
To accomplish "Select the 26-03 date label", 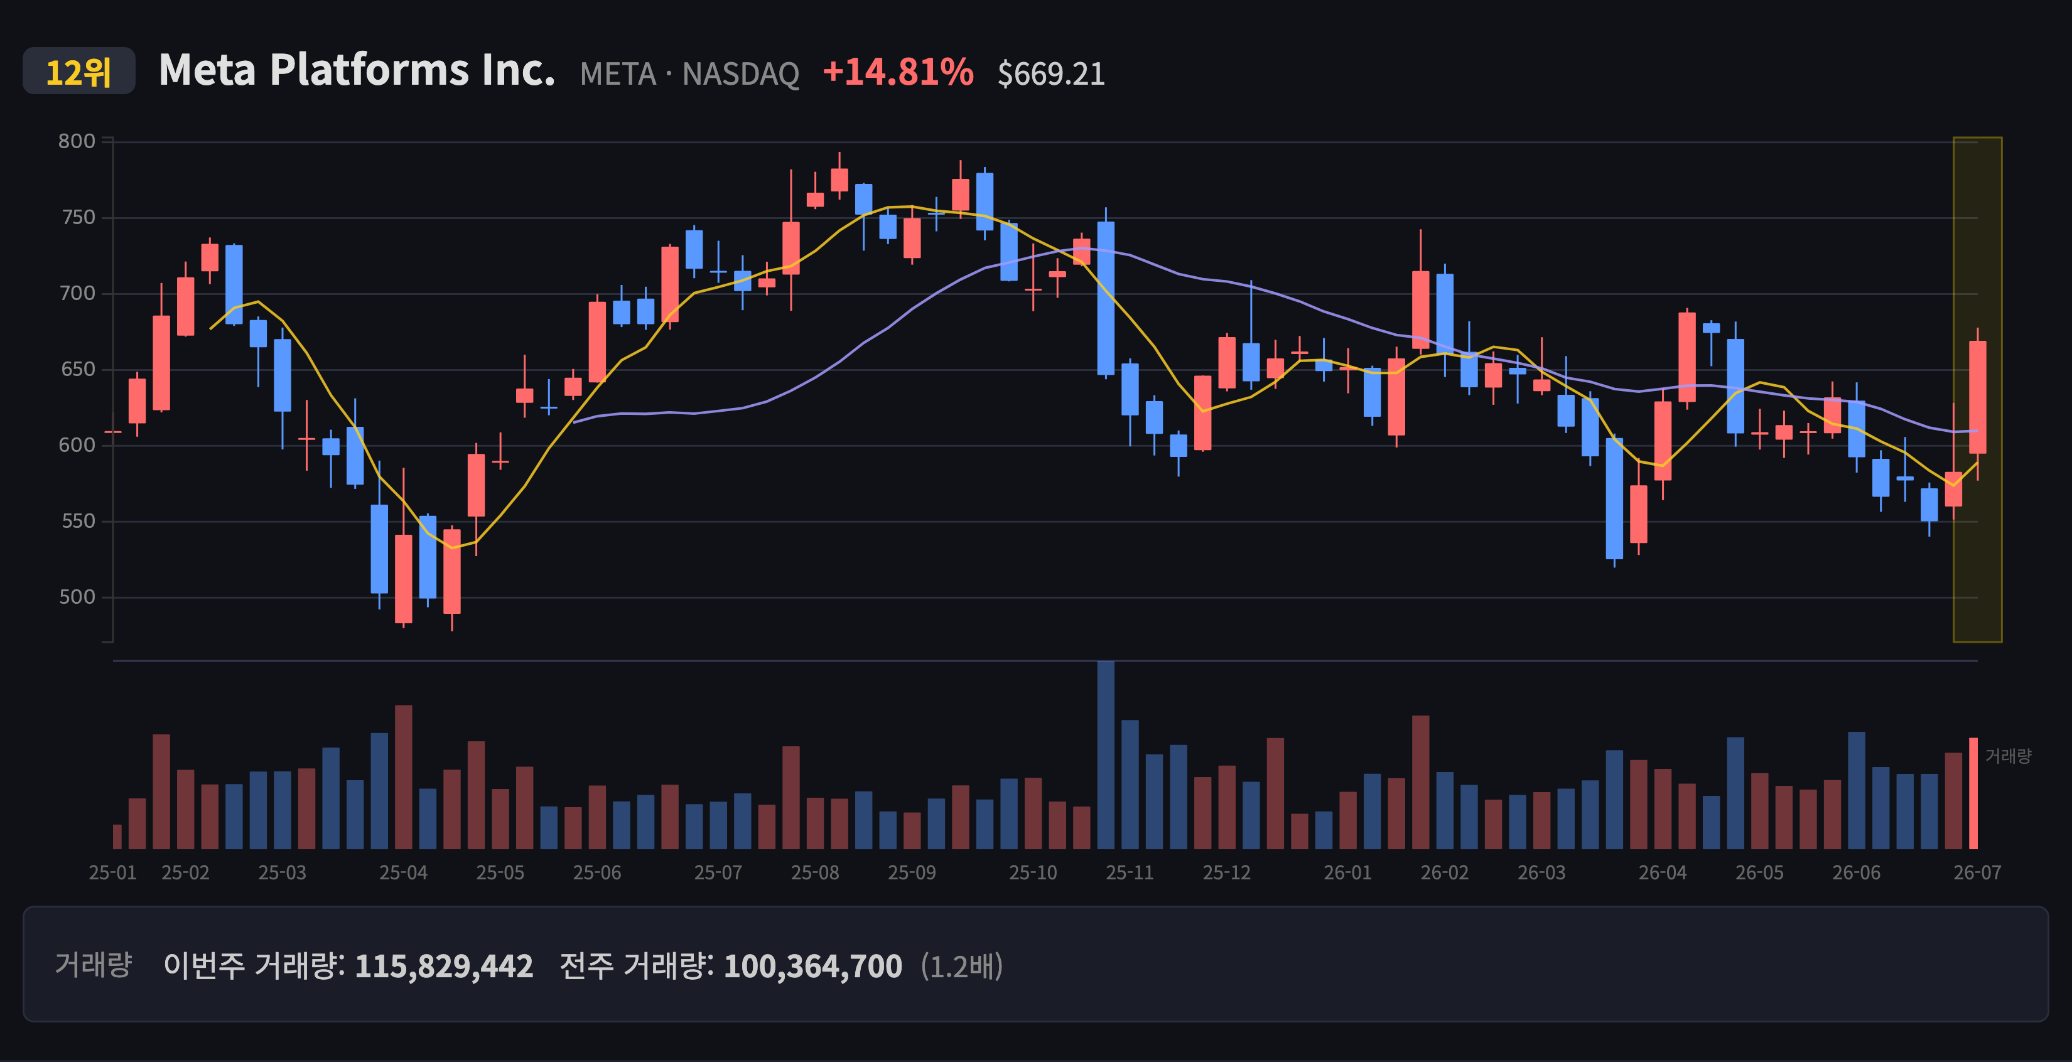I will click(x=1542, y=873).
